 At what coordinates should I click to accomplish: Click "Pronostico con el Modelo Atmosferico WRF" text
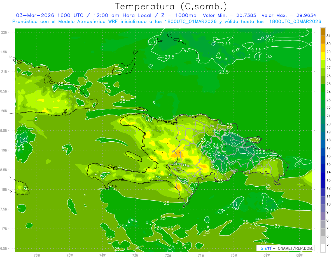(65, 22)
